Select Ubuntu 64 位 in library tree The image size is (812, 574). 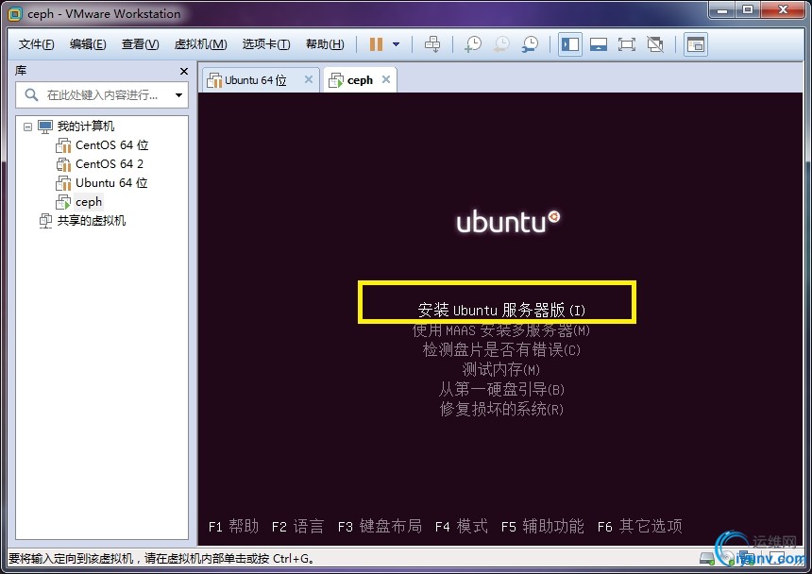pyautogui.click(x=111, y=183)
